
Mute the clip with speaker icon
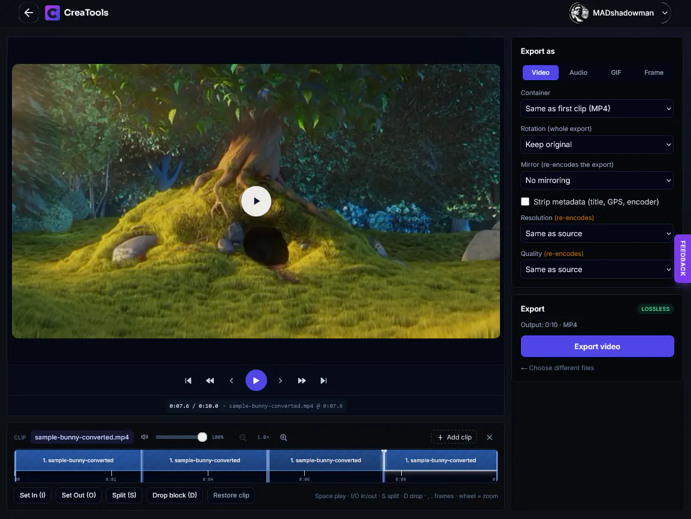pyautogui.click(x=144, y=437)
